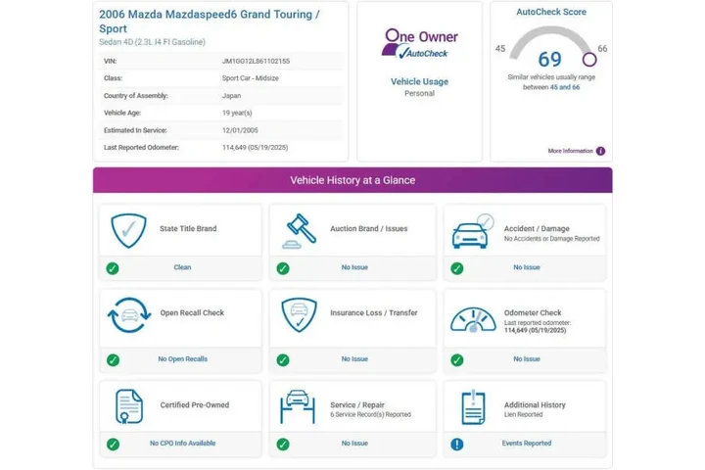Click the Open Recall Check circular arrows icon
Screen dimensions: 705x470
click(x=129, y=315)
